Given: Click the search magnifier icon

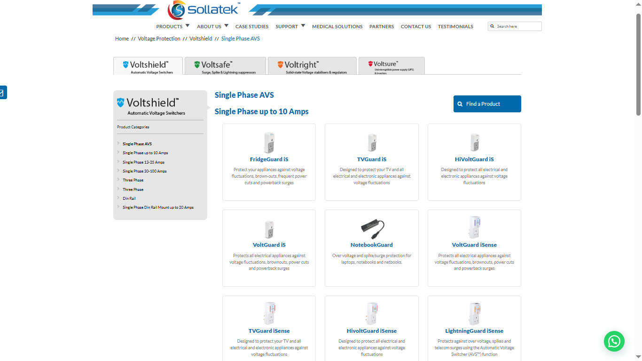Looking at the screenshot, I should (x=492, y=26).
